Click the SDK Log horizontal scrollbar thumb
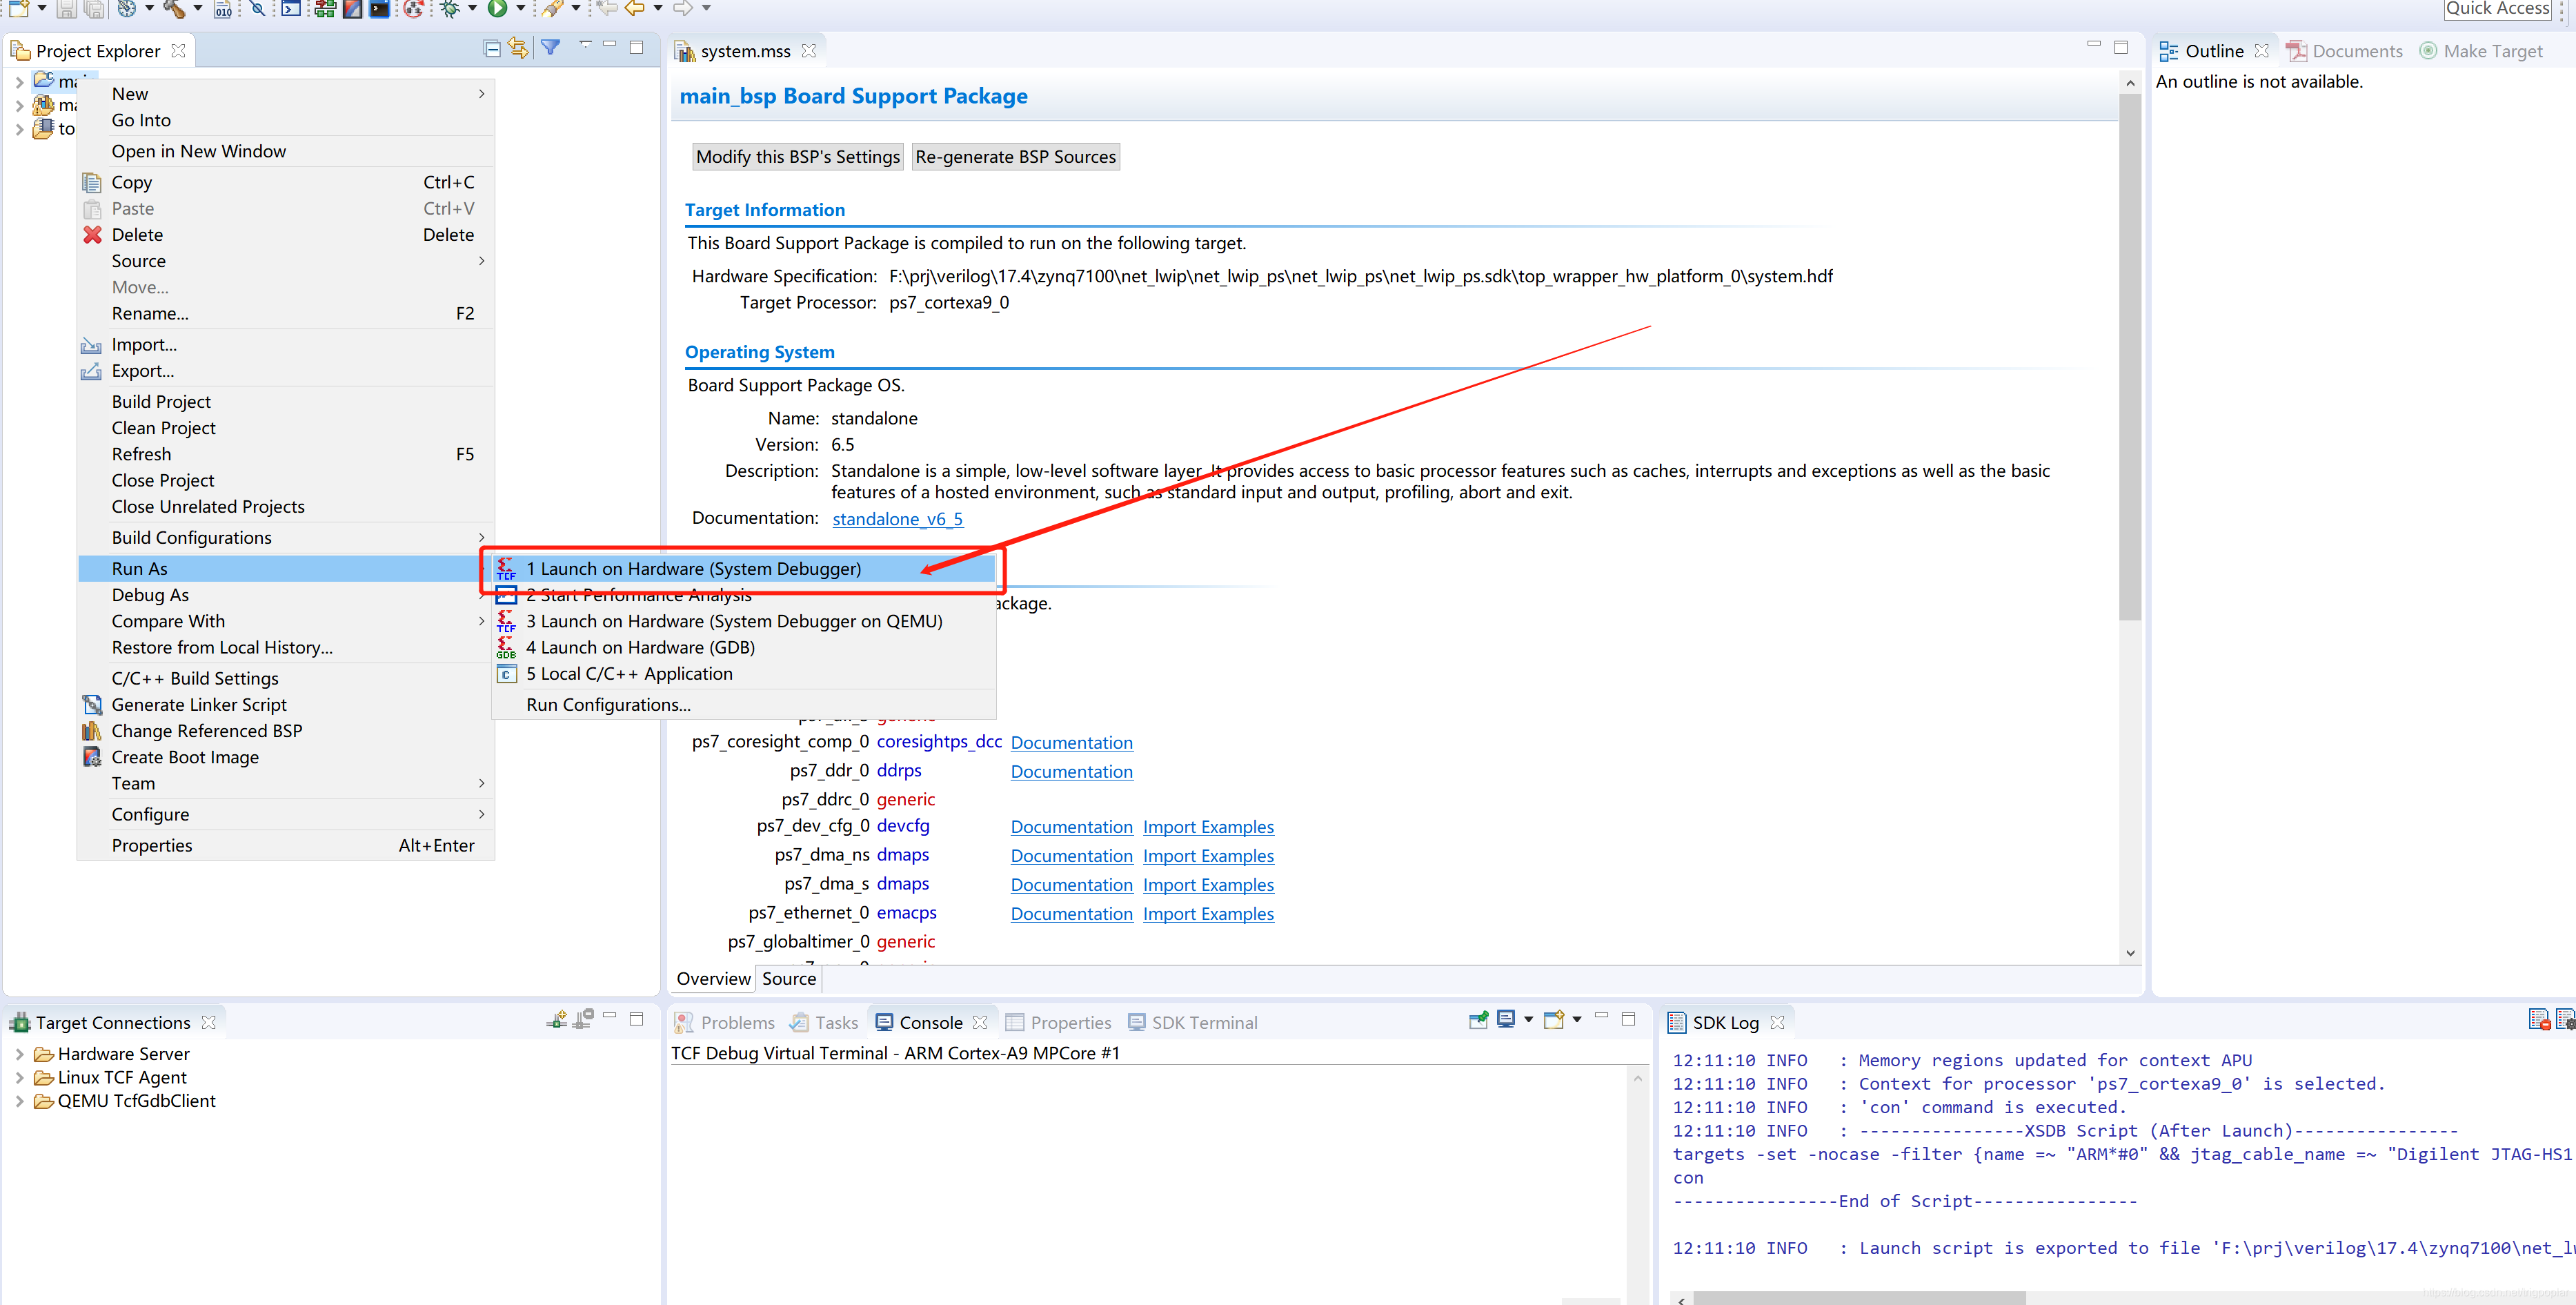Viewport: 2576px width, 1305px height. (x=1859, y=1298)
